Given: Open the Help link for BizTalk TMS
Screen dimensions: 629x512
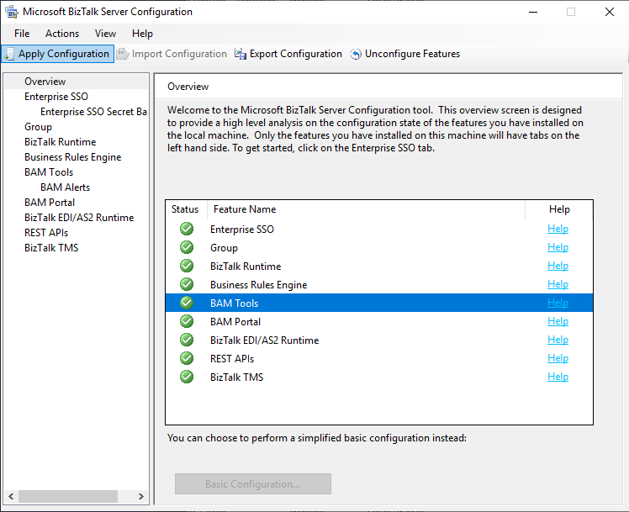Looking at the screenshot, I should [x=558, y=377].
